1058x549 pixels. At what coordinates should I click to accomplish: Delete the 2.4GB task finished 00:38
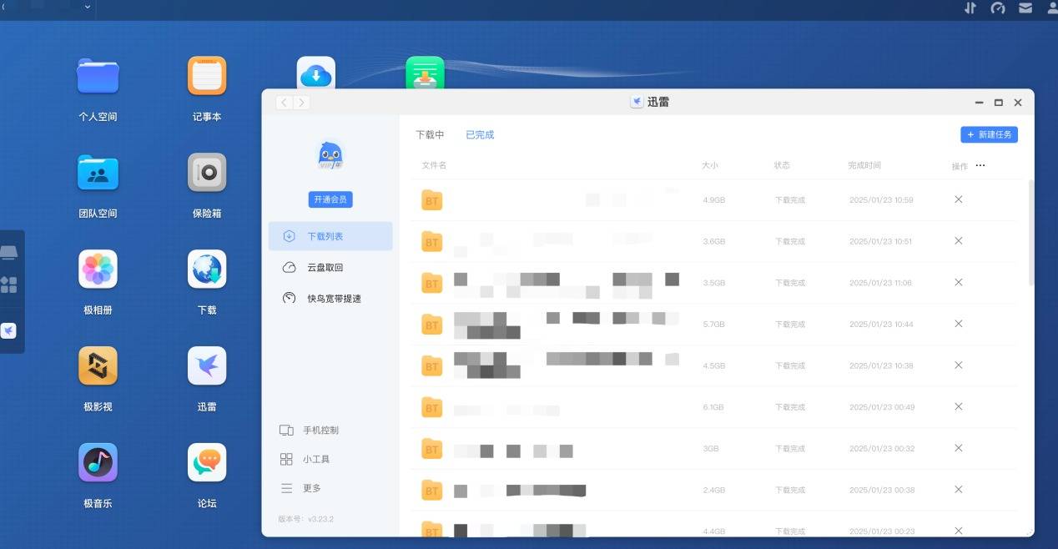coord(959,489)
